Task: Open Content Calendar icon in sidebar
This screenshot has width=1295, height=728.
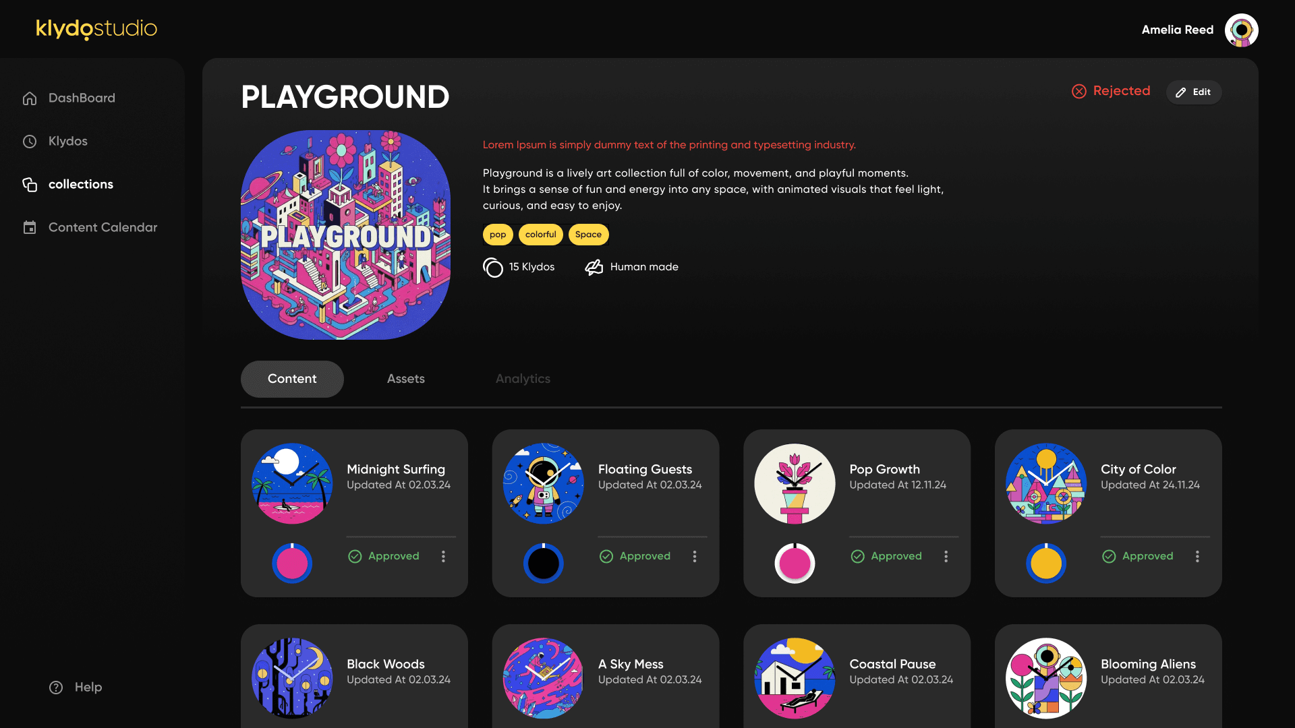Action: (30, 228)
